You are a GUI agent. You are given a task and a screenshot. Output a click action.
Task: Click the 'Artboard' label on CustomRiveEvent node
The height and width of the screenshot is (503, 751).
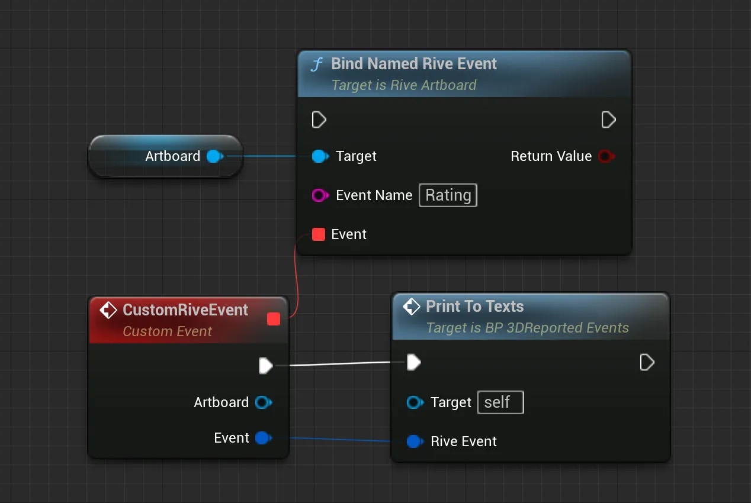[x=222, y=402]
